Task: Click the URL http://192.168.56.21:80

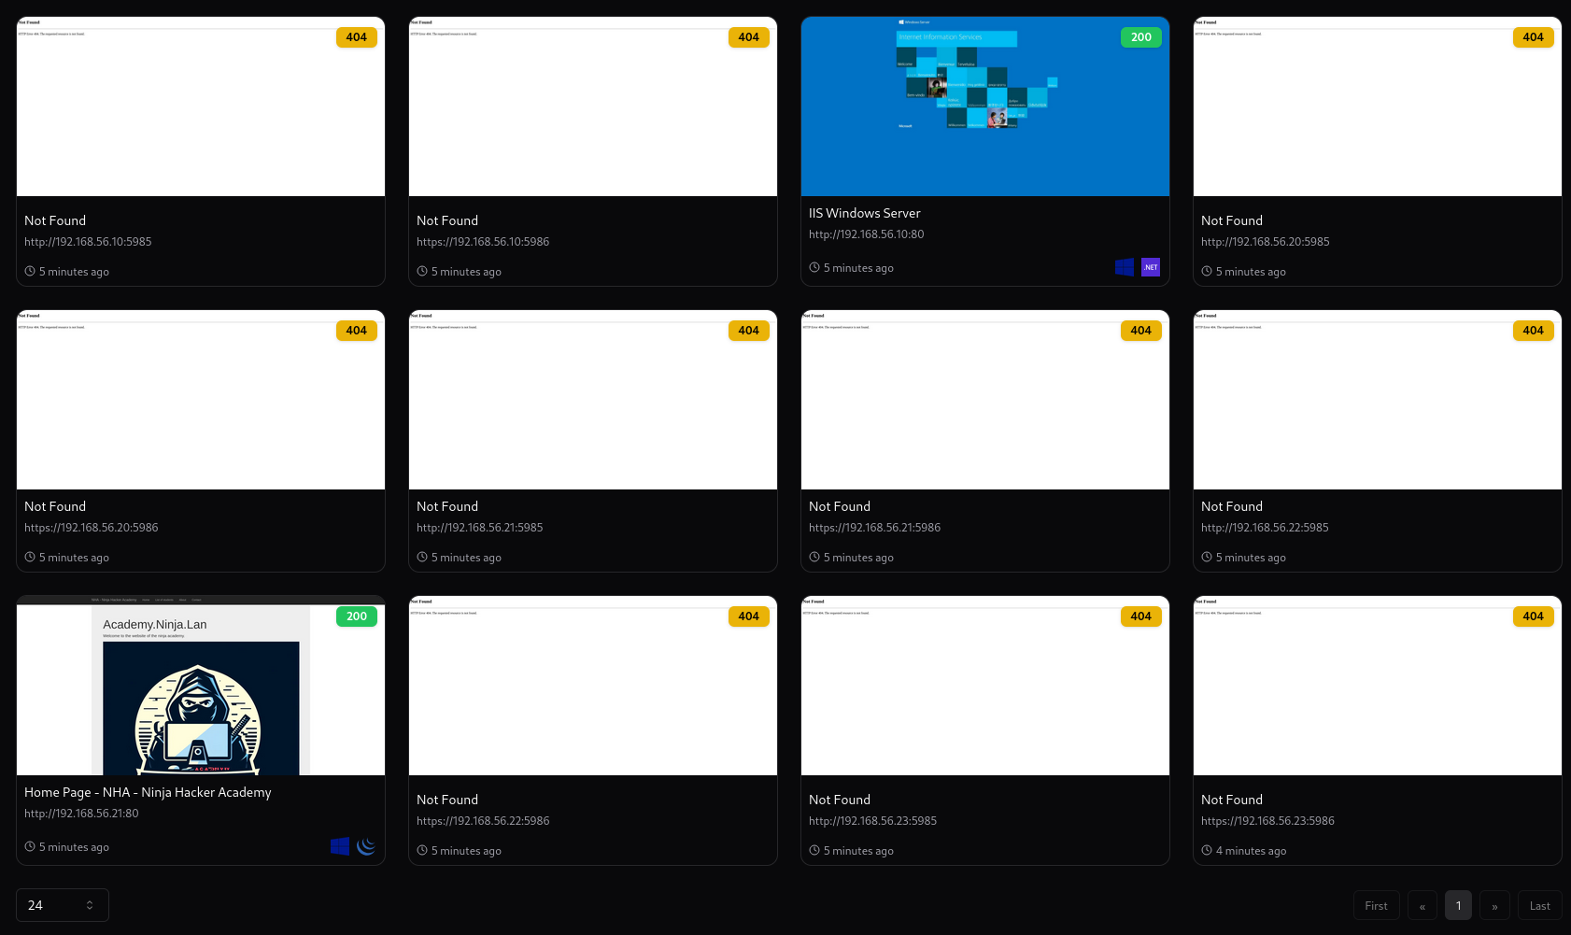Action: tap(81, 814)
